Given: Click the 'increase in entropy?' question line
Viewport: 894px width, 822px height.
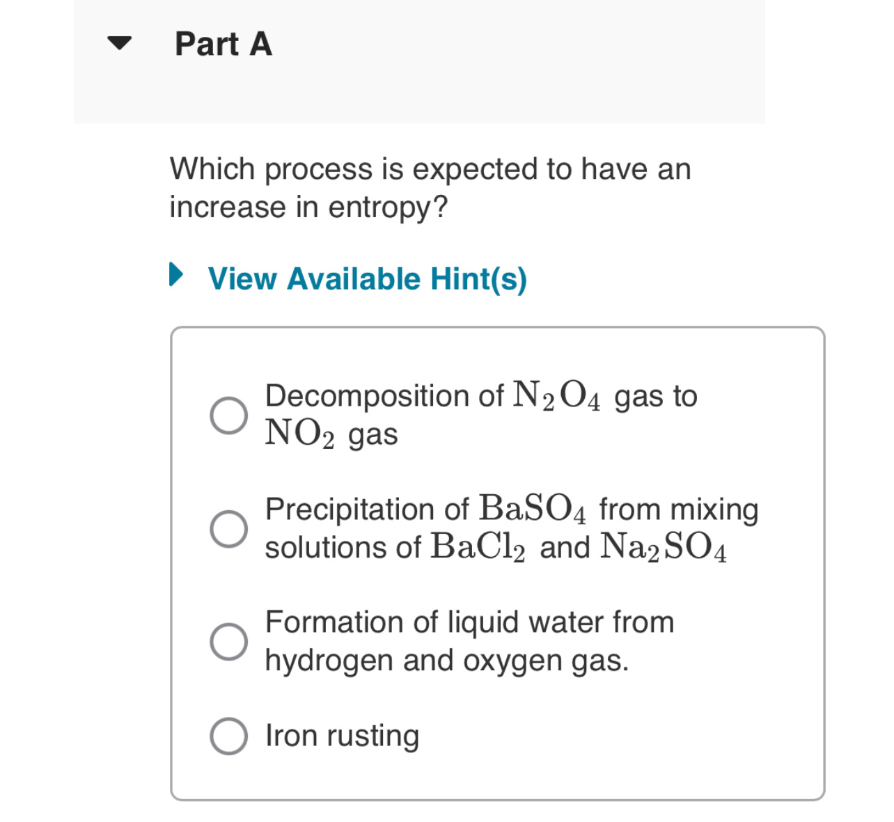Looking at the screenshot, I should pyautogui.click(x=308, y=207).
